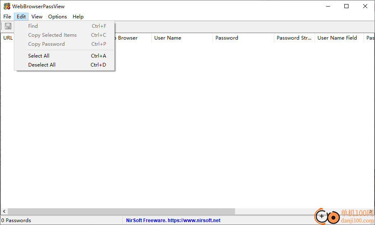375x225 pixels.
Task: Open the File menu
Action: point(7,16)
